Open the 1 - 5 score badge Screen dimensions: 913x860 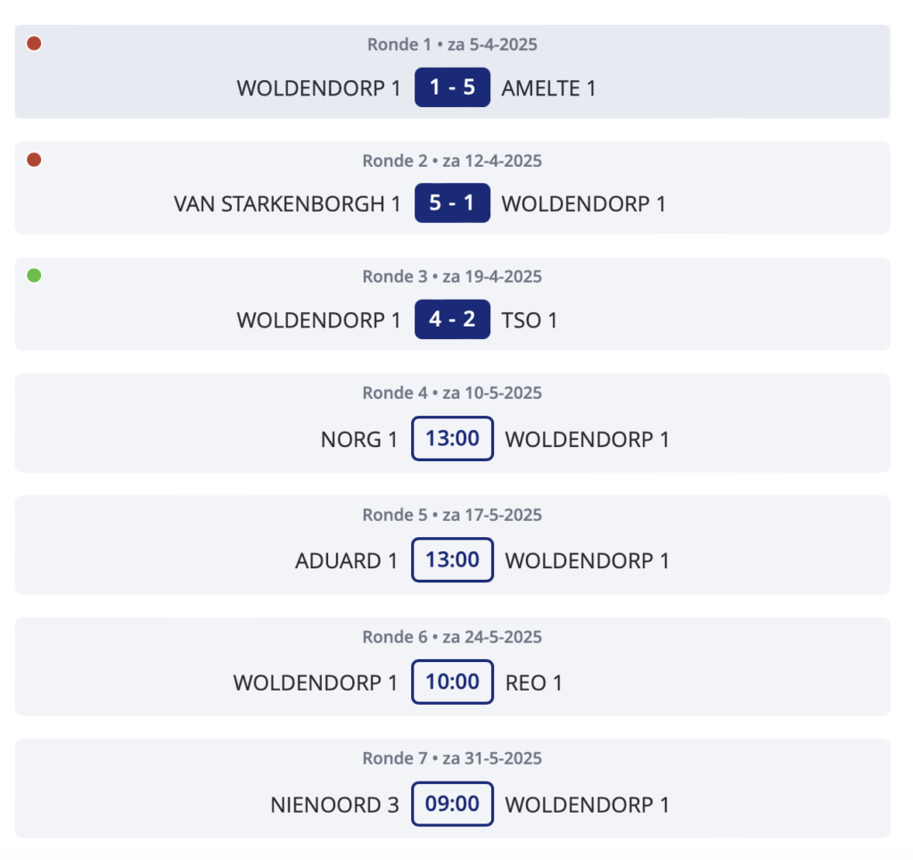pos(452,87)
